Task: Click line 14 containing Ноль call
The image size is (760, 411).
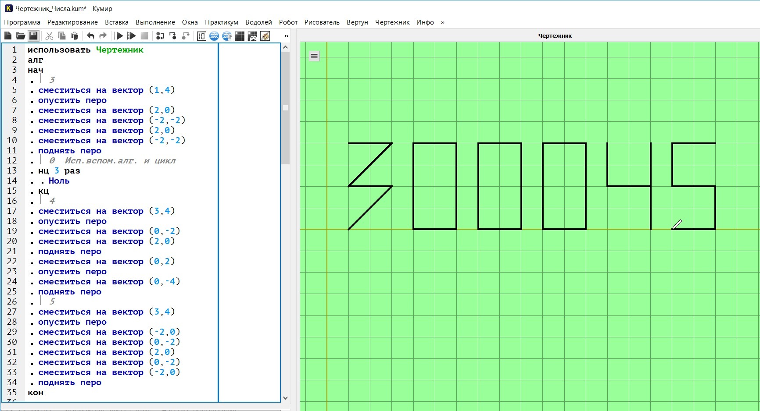Action: [x=59, y=181]
